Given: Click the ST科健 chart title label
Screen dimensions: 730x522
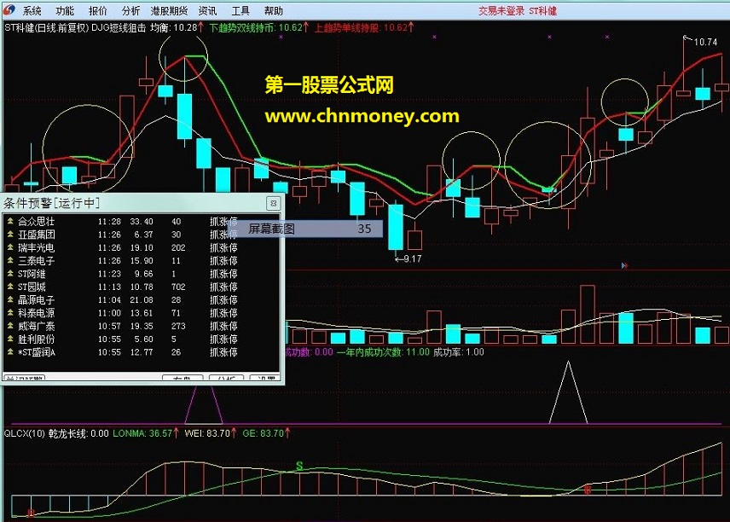Looking at the screenshot, I should click(x=46, y=27).
